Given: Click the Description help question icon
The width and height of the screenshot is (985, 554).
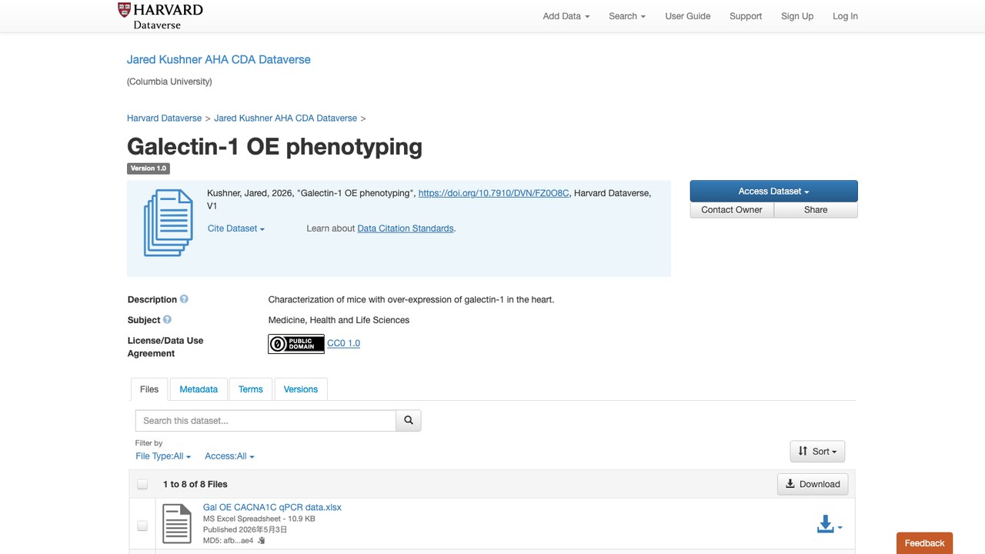Looking at the screenshot, I should point(184,299).
